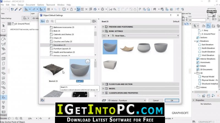Select the blue highlighted bowl style
This screenshot has width=220, height=123.
click(110, 47)
